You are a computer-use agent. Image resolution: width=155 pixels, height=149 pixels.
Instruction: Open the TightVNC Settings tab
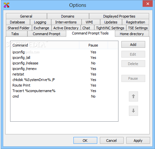click(110, 28)
